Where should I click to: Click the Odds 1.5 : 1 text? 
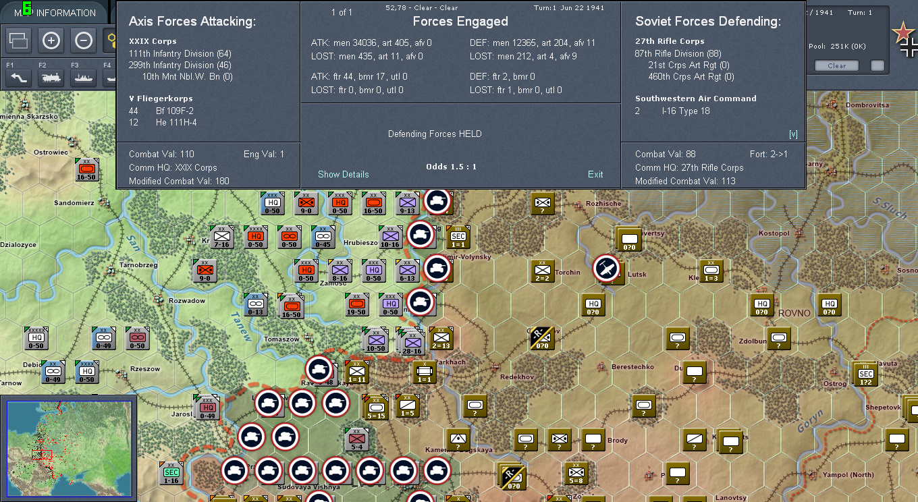pyautogui.click(x=452, y=167)
